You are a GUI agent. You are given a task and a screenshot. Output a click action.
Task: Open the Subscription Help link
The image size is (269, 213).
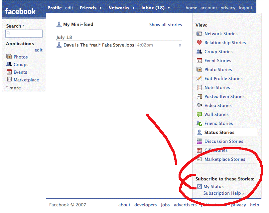click(x=224, y=193)
